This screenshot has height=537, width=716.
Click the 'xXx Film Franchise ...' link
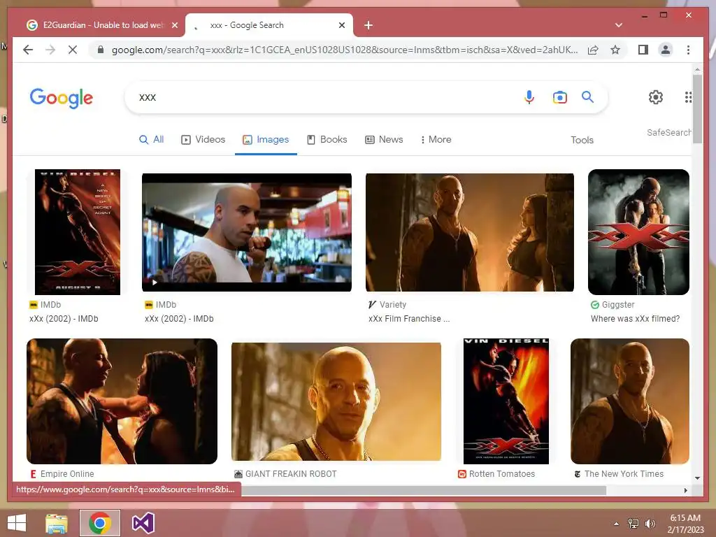(409, 319)
